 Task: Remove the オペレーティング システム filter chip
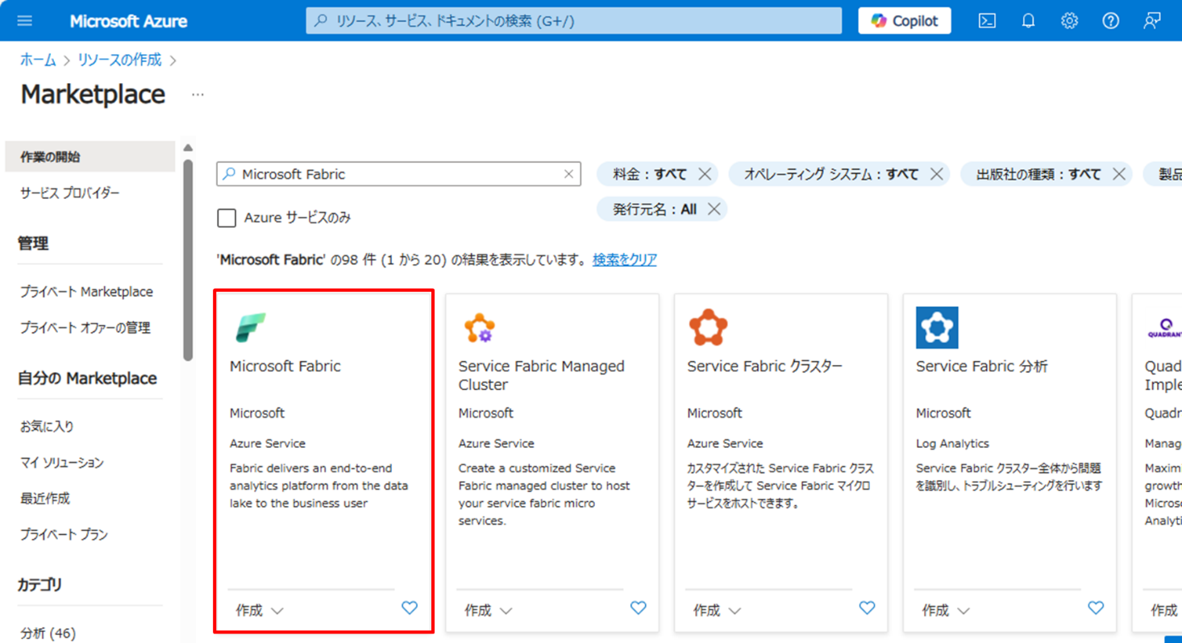click(936, 173)
